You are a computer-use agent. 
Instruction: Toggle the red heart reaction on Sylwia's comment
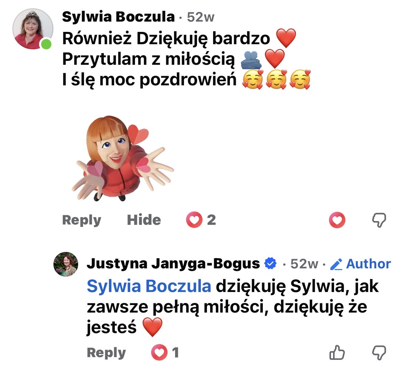tap(337, 220)
